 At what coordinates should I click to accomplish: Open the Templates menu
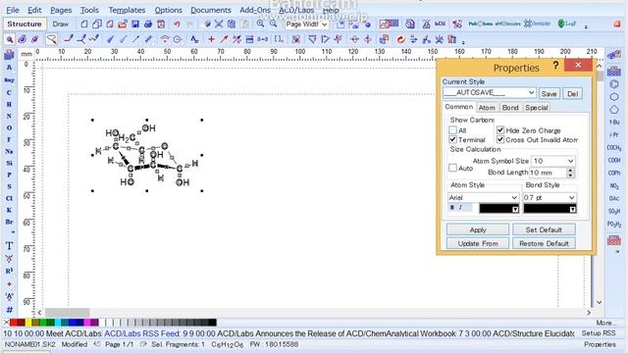point(127,10)
